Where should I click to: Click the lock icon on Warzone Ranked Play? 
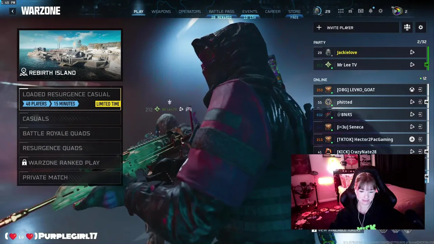24,163
